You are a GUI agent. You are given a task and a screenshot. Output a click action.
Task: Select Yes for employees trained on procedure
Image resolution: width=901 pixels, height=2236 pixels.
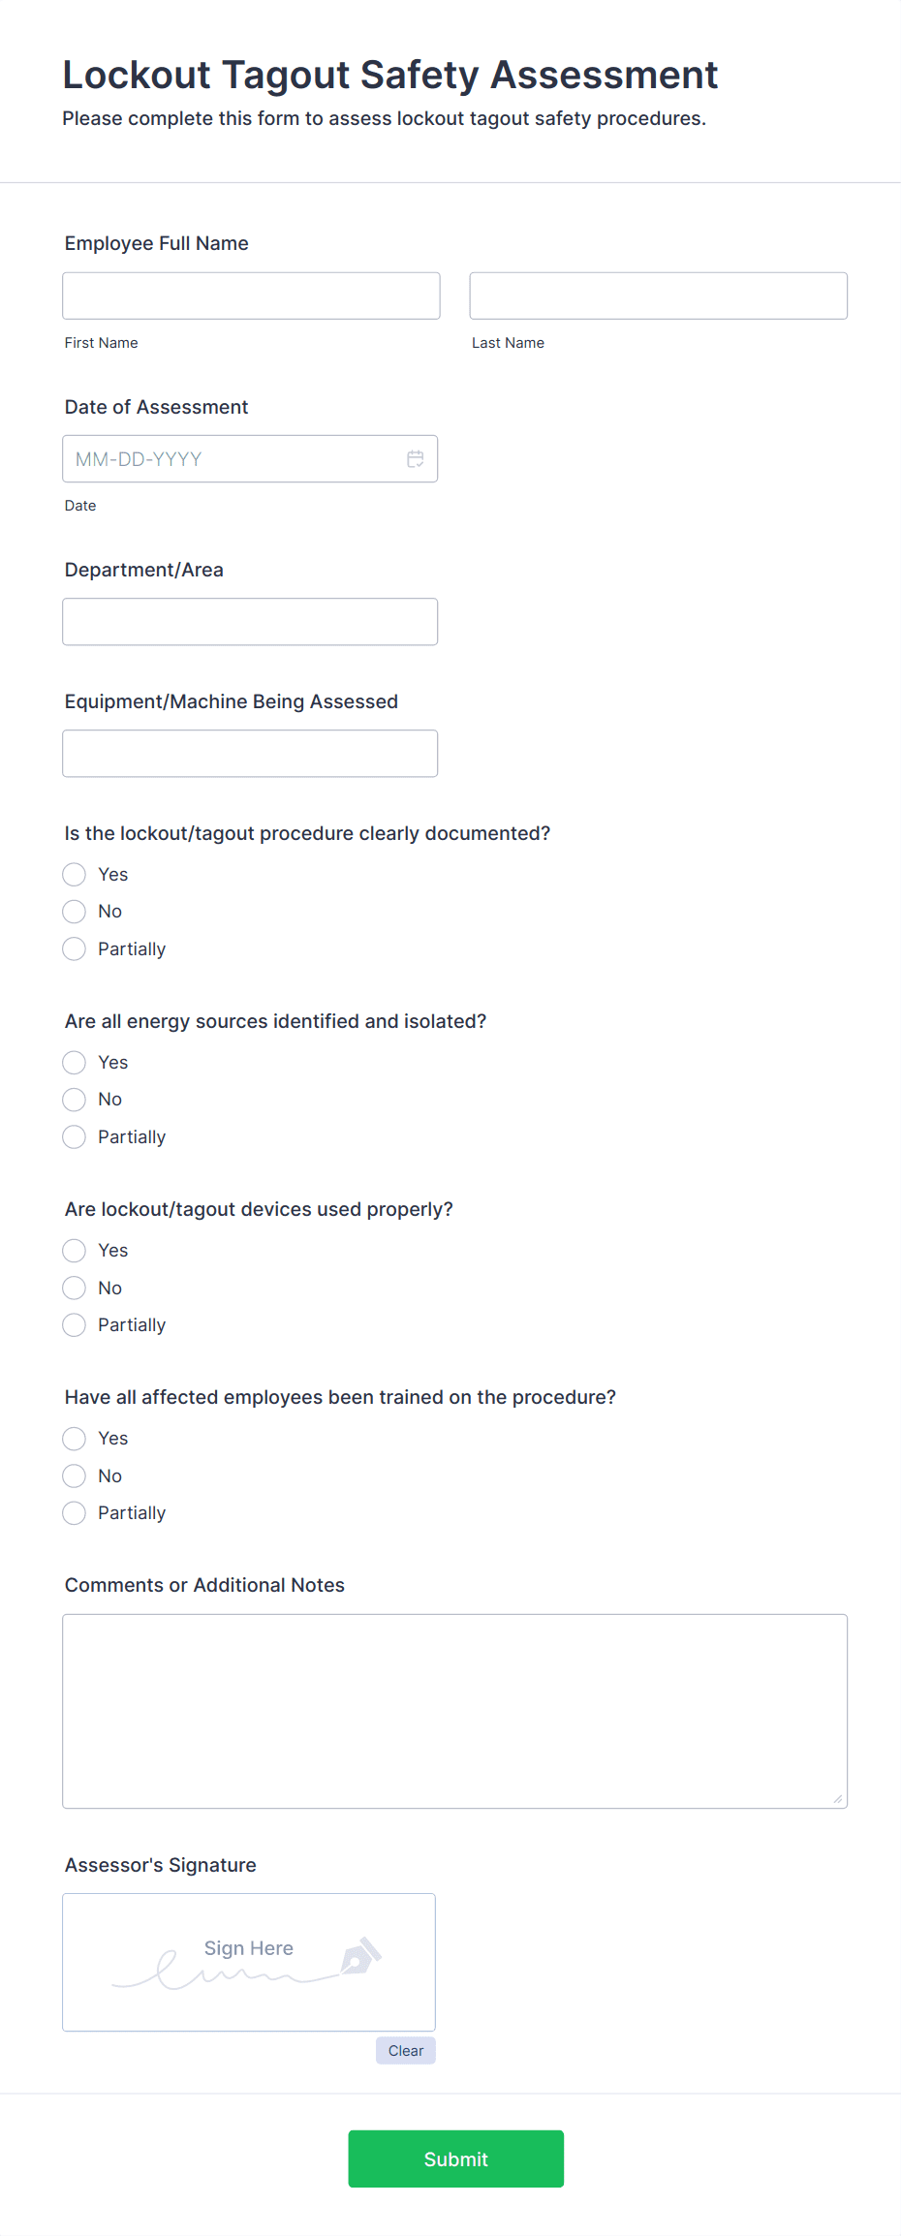click(74, 1438)
